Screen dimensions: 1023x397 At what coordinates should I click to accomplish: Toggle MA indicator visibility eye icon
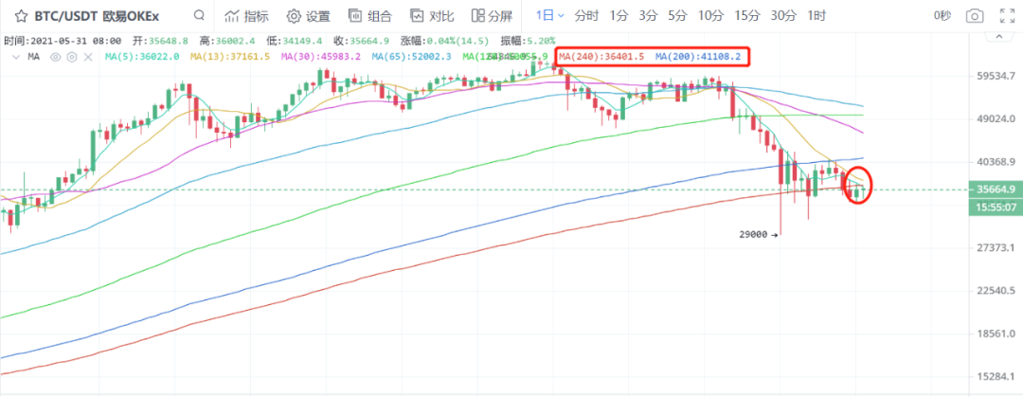[56, 58]
